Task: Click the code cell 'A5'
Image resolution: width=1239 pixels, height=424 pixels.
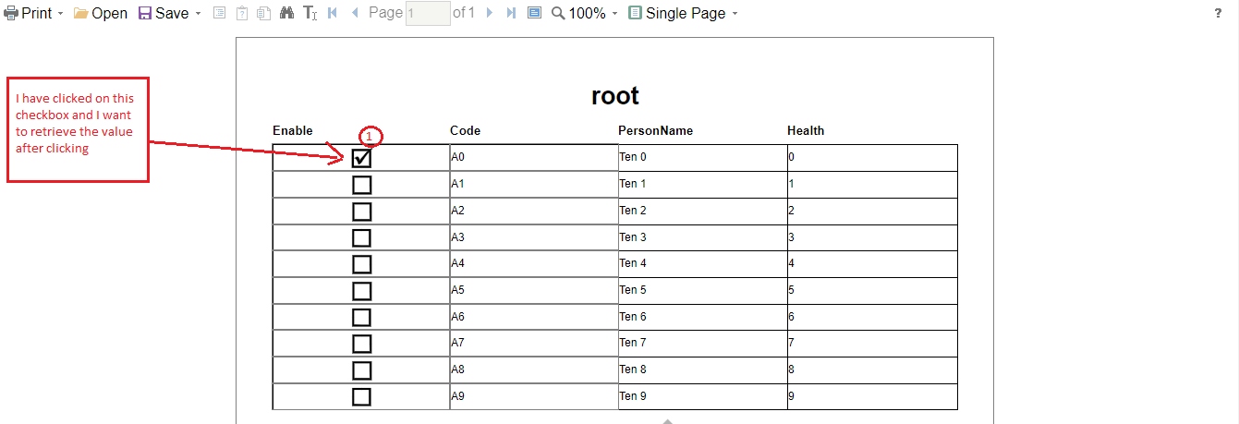Action: 534,291
